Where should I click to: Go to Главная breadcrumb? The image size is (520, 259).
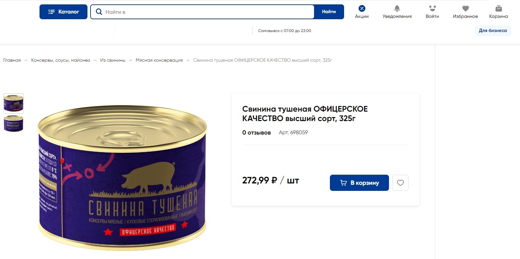(12, 60)
